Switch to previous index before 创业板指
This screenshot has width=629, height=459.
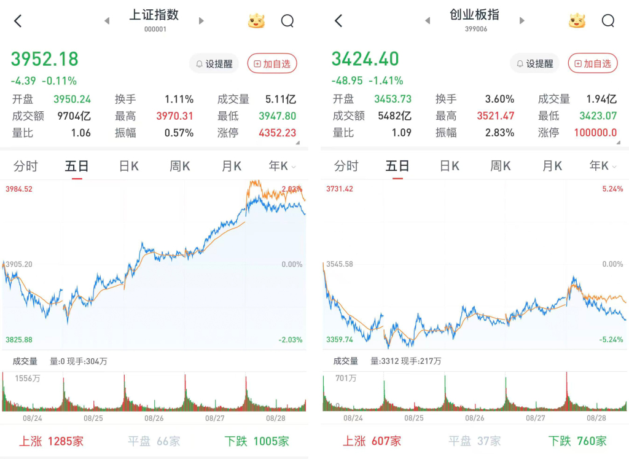tap(428, 21)
